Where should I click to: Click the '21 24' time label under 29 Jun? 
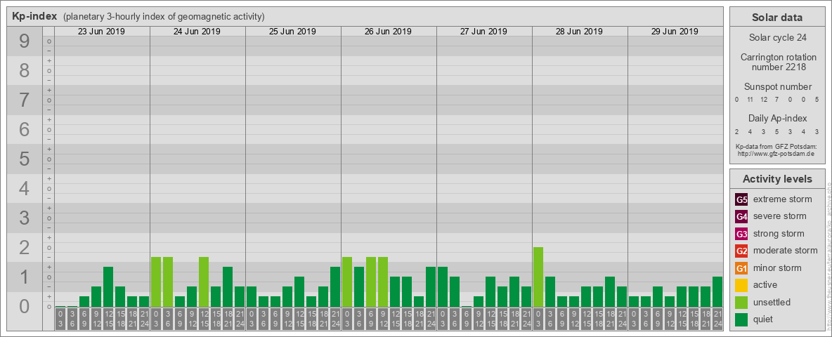pyautogui.click(x=717, y=319)
